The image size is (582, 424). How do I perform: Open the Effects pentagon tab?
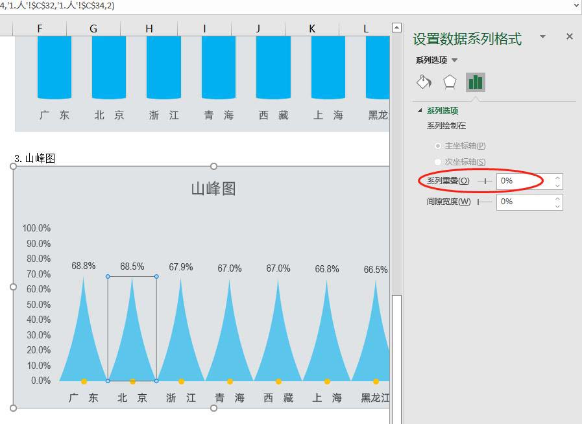point(450,82)
